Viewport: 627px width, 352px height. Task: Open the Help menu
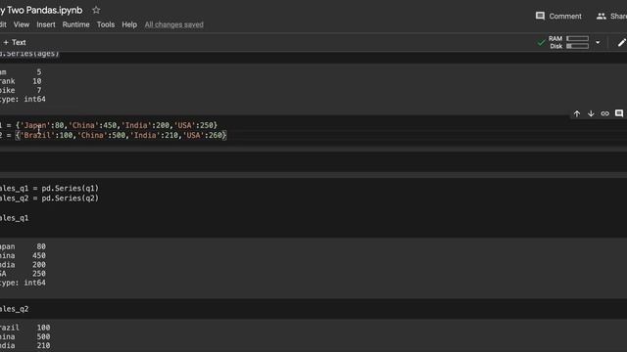pos(129,24)
